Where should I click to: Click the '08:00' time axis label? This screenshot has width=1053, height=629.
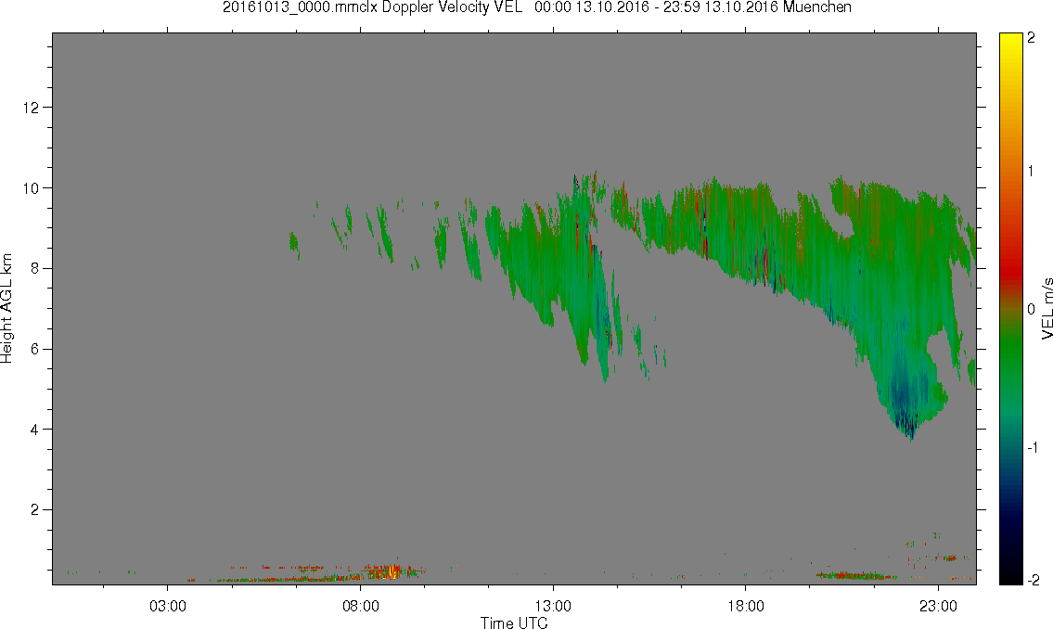361,606
